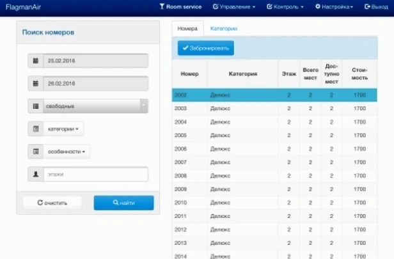
Task: Click the calendar icon beside 26.02.2016
Action: (x=36, y=83)
